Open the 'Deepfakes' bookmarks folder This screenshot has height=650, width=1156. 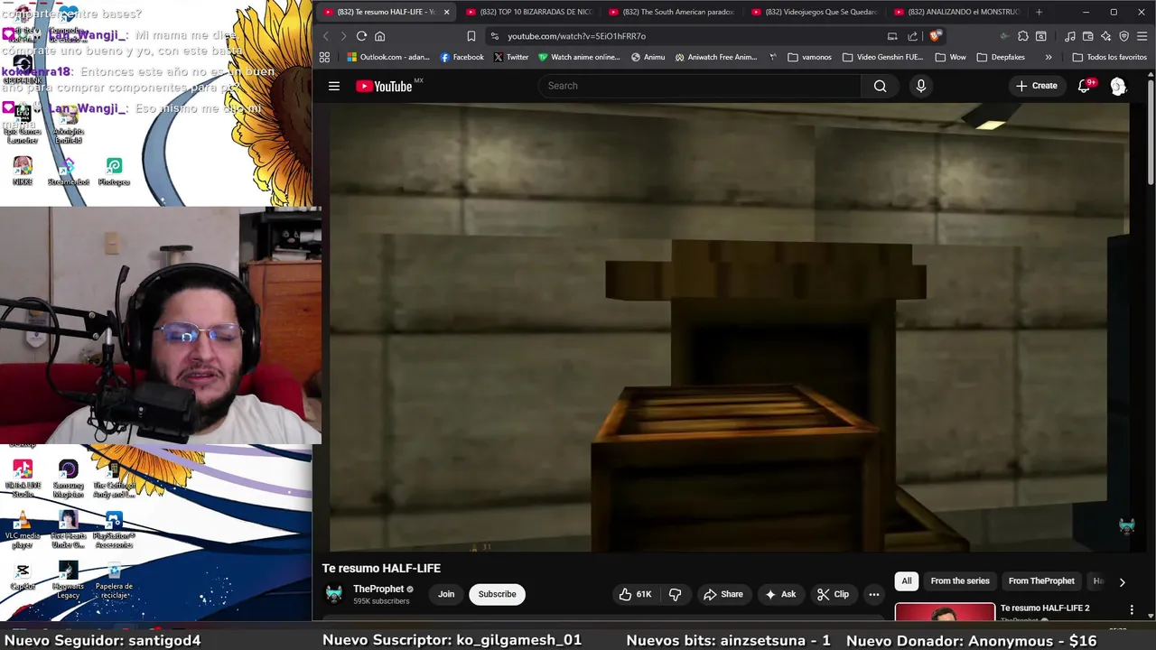click(x=1000, y=57)
